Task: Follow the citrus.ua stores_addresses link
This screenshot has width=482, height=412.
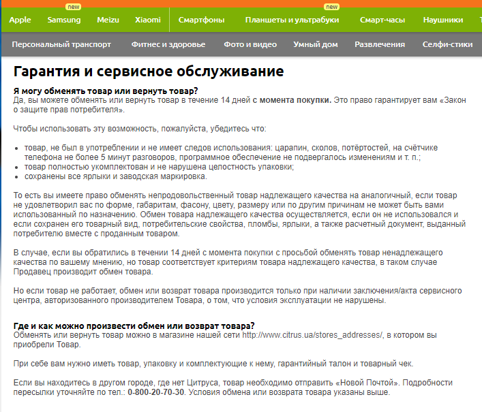Action: pos(313,335)
